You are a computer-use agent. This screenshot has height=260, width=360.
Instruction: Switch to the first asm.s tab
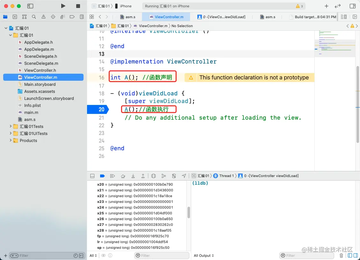point(128,17)
